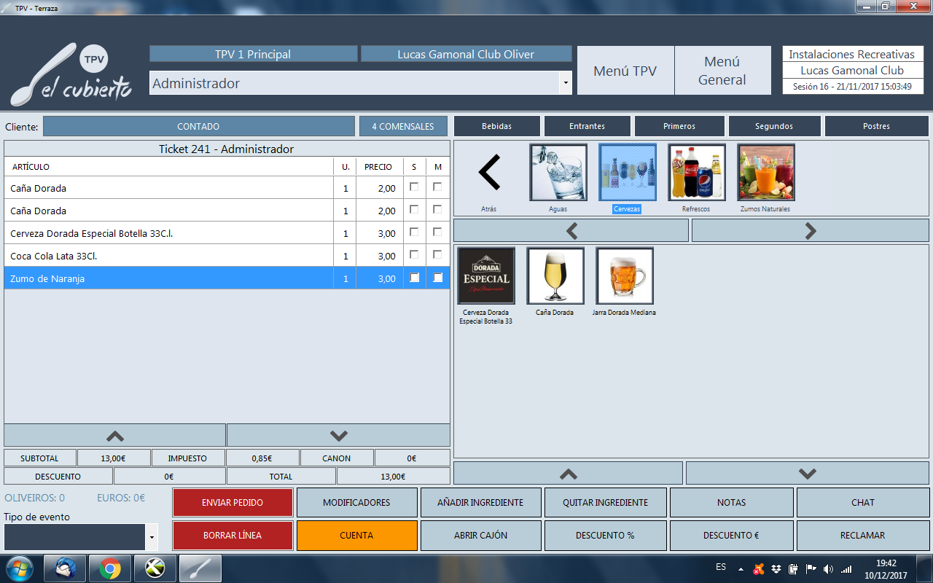Click the Atrás back arrow icon

point(489,173)
